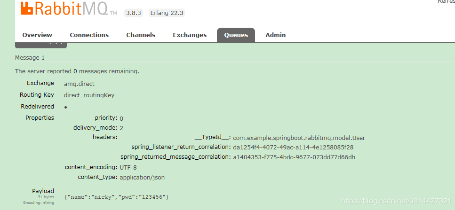
Task: Open the Overview tab
Action: (x=37, y=35)
